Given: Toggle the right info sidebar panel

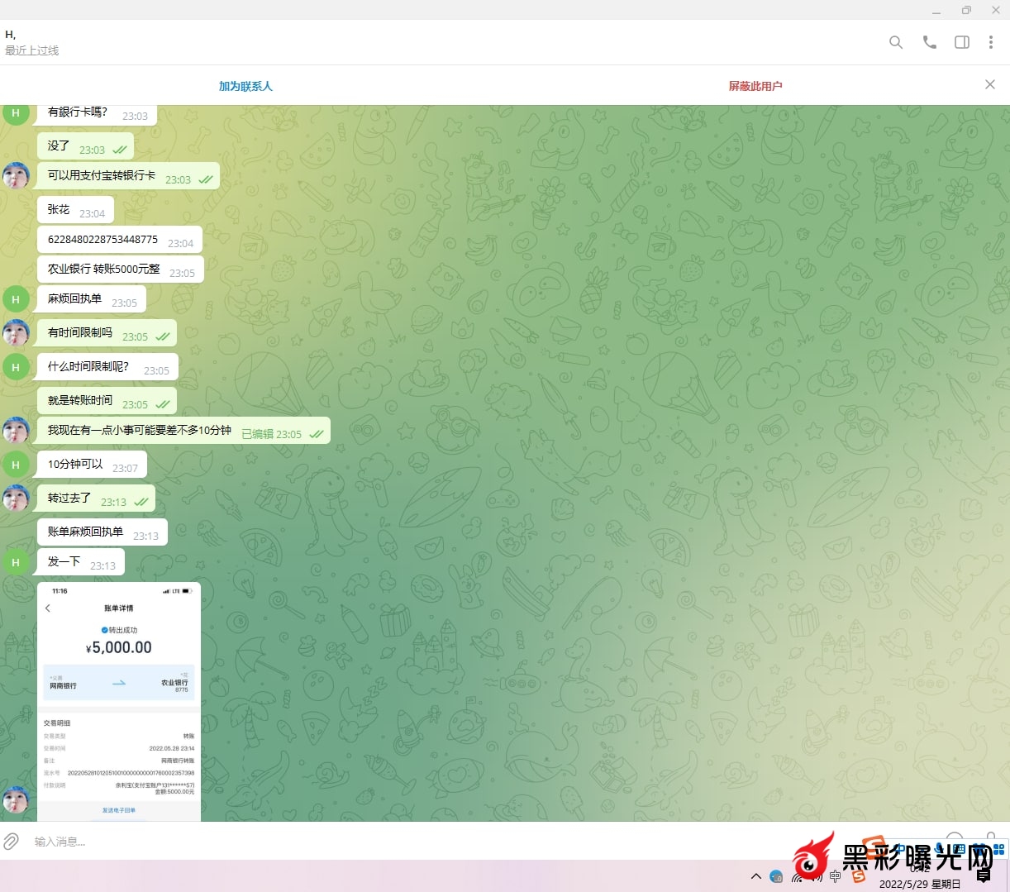Looking at the screenshot, I should pos(962,42).
